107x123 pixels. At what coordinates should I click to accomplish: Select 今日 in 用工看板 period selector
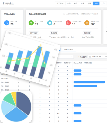coord(69,3)
